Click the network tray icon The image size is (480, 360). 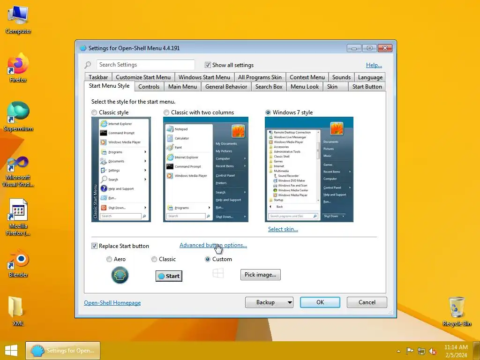(421, 351)
